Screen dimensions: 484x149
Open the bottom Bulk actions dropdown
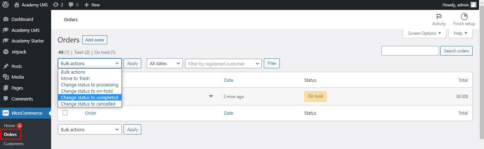click(90, 130)
